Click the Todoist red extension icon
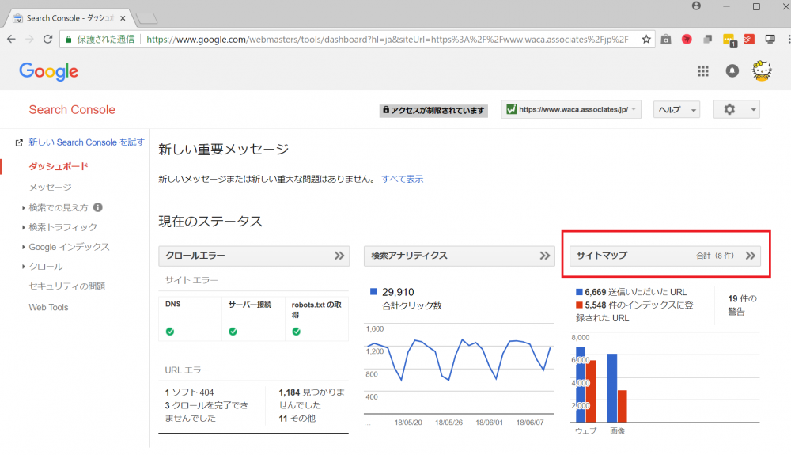 tap(749, 40)
